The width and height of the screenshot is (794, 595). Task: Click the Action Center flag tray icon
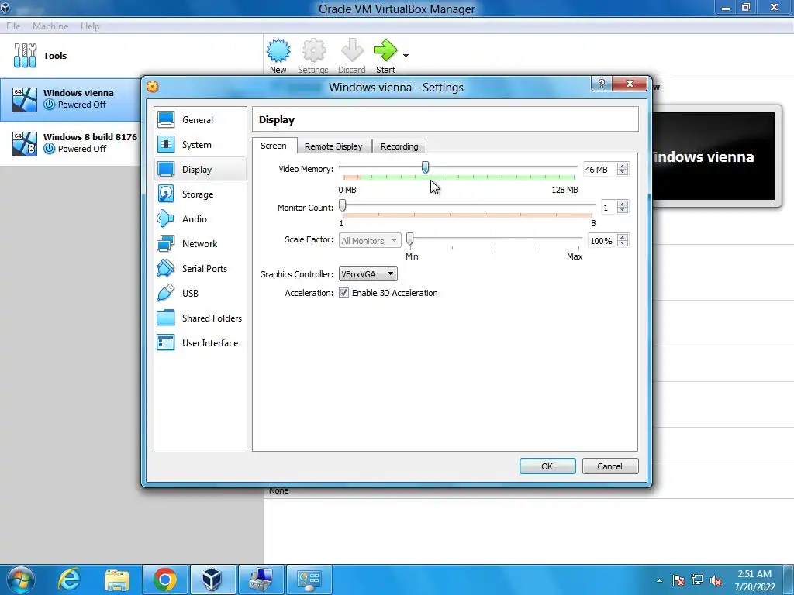pyautogui.click(x=678, y=581)
